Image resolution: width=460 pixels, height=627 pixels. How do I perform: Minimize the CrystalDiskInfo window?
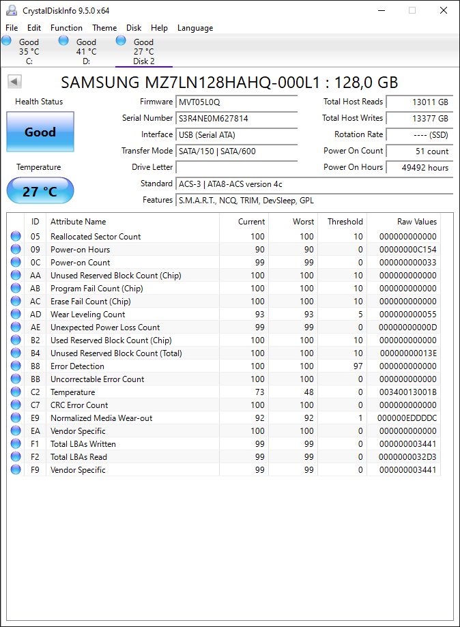382,10
